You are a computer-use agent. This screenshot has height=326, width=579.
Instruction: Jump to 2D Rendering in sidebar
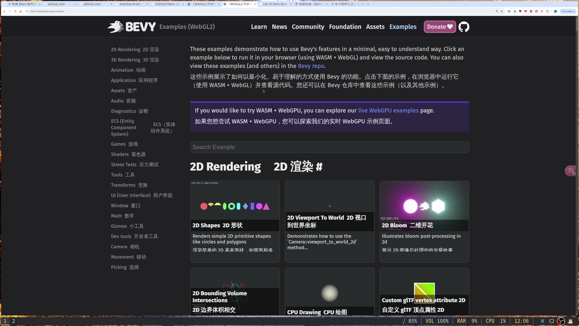point(135,50)
